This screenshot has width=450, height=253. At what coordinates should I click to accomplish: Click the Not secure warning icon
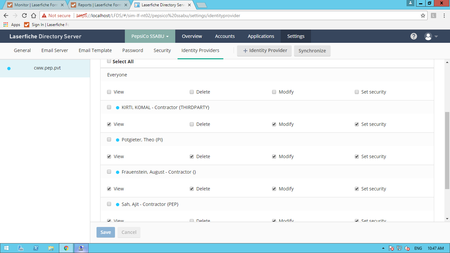[x=44, y=15]
